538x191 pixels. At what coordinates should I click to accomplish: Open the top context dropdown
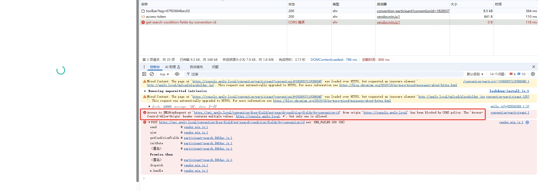[x=164, y=74]
